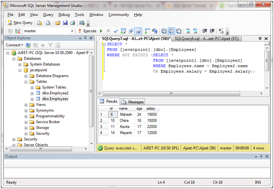Click the Object Explorer Disconnect icon
This screenshot has height=189, width=274.
35,45
